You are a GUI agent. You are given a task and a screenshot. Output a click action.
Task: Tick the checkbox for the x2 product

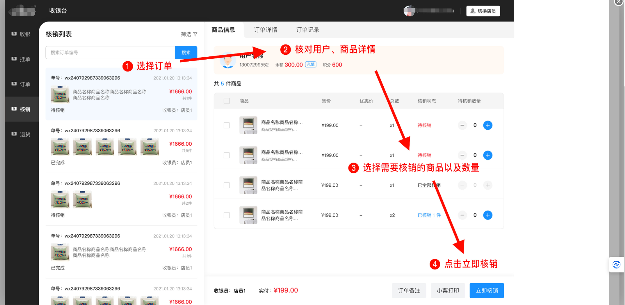pyautogui.click(x=227, y=215)
